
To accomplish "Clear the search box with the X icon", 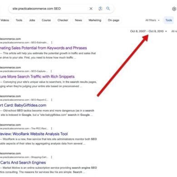I will (x=91, y=9).
